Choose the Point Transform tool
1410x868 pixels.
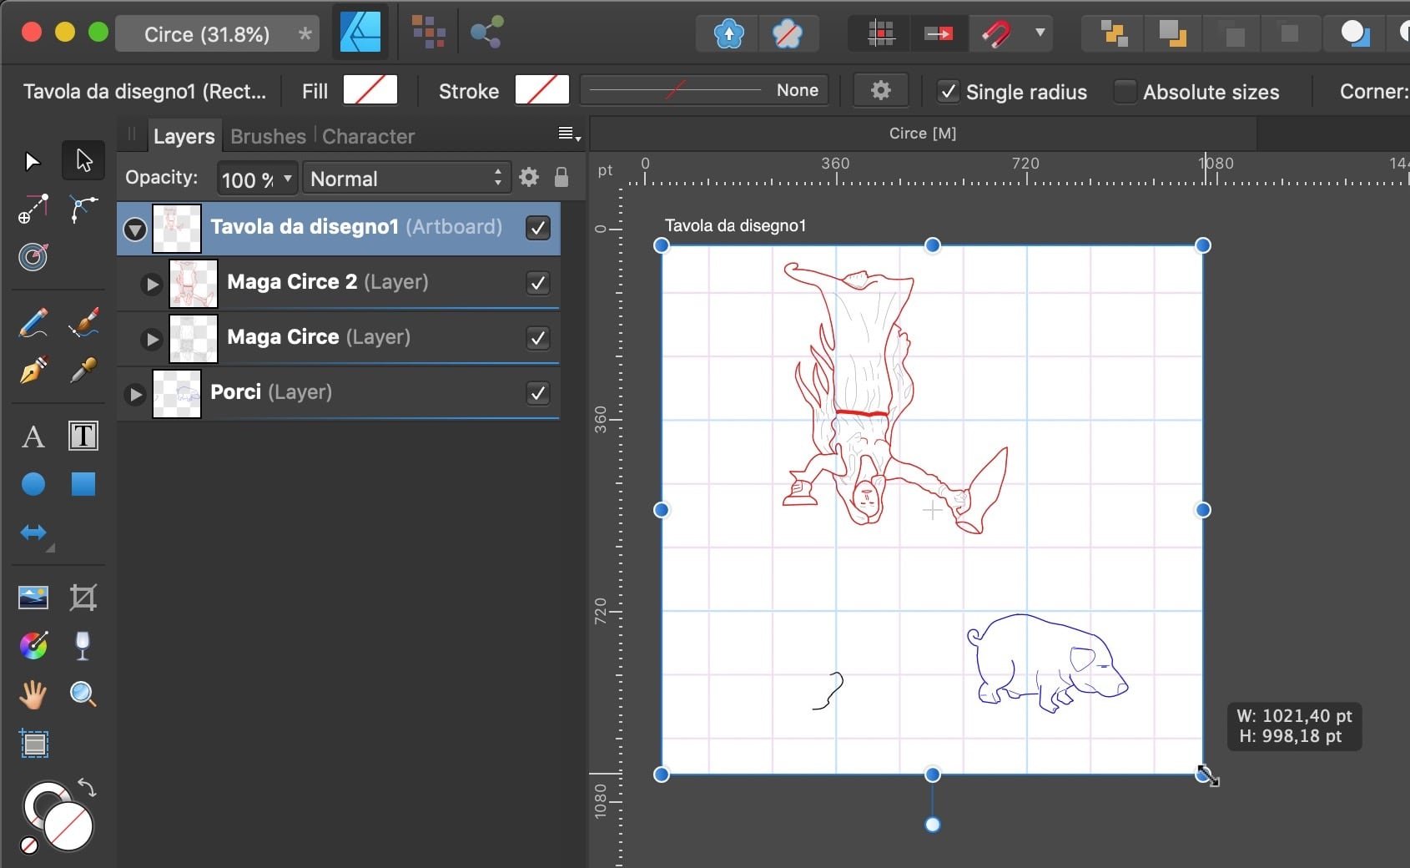(33, 209)
